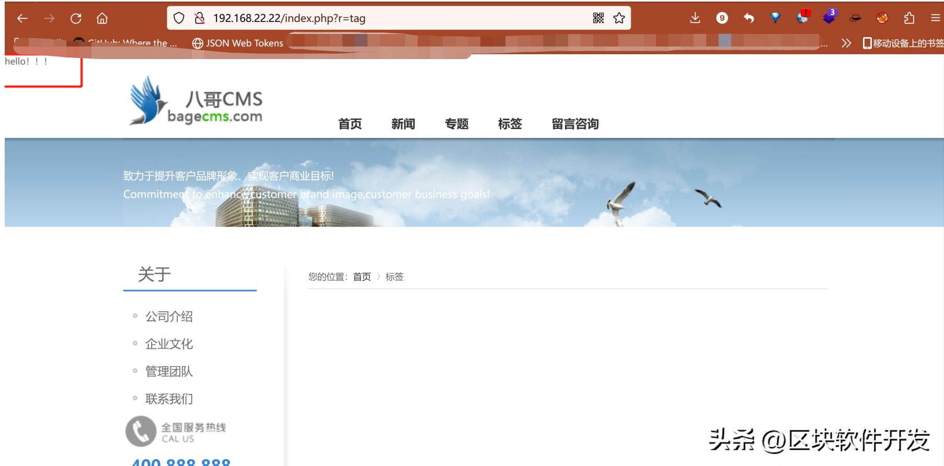
Task: Open the JSON Web Tokens bookmark
Action: [238, 43]
